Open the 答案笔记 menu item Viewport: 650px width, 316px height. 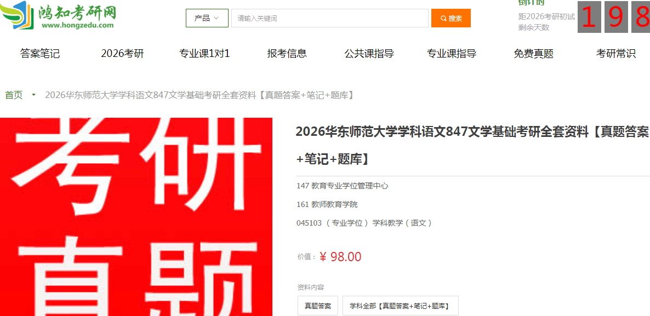click(x=40, y=54)
